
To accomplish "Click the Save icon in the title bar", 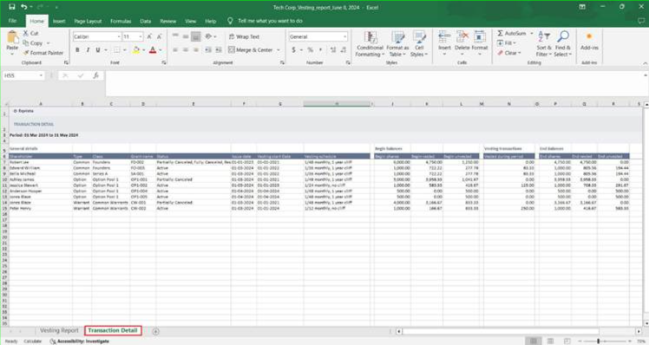I will pyautogui.click(x=11, y=7).
